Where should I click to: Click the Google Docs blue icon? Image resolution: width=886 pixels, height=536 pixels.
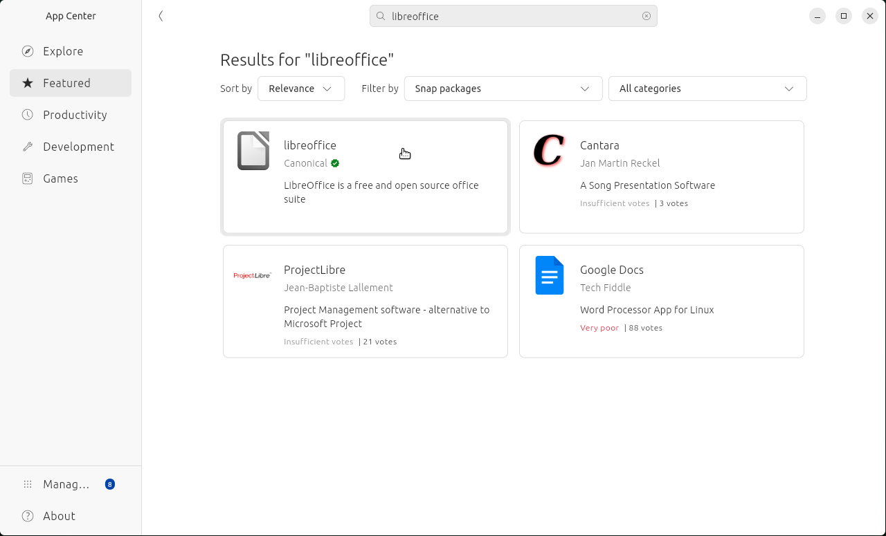550,275
